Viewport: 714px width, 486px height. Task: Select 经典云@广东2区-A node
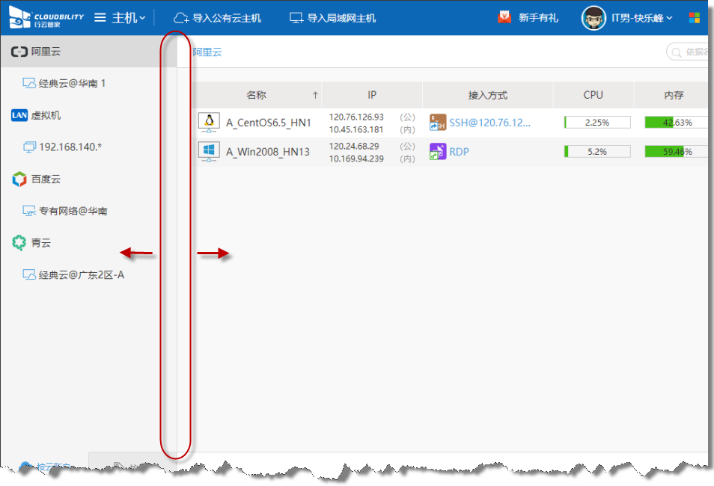(82, 275)
